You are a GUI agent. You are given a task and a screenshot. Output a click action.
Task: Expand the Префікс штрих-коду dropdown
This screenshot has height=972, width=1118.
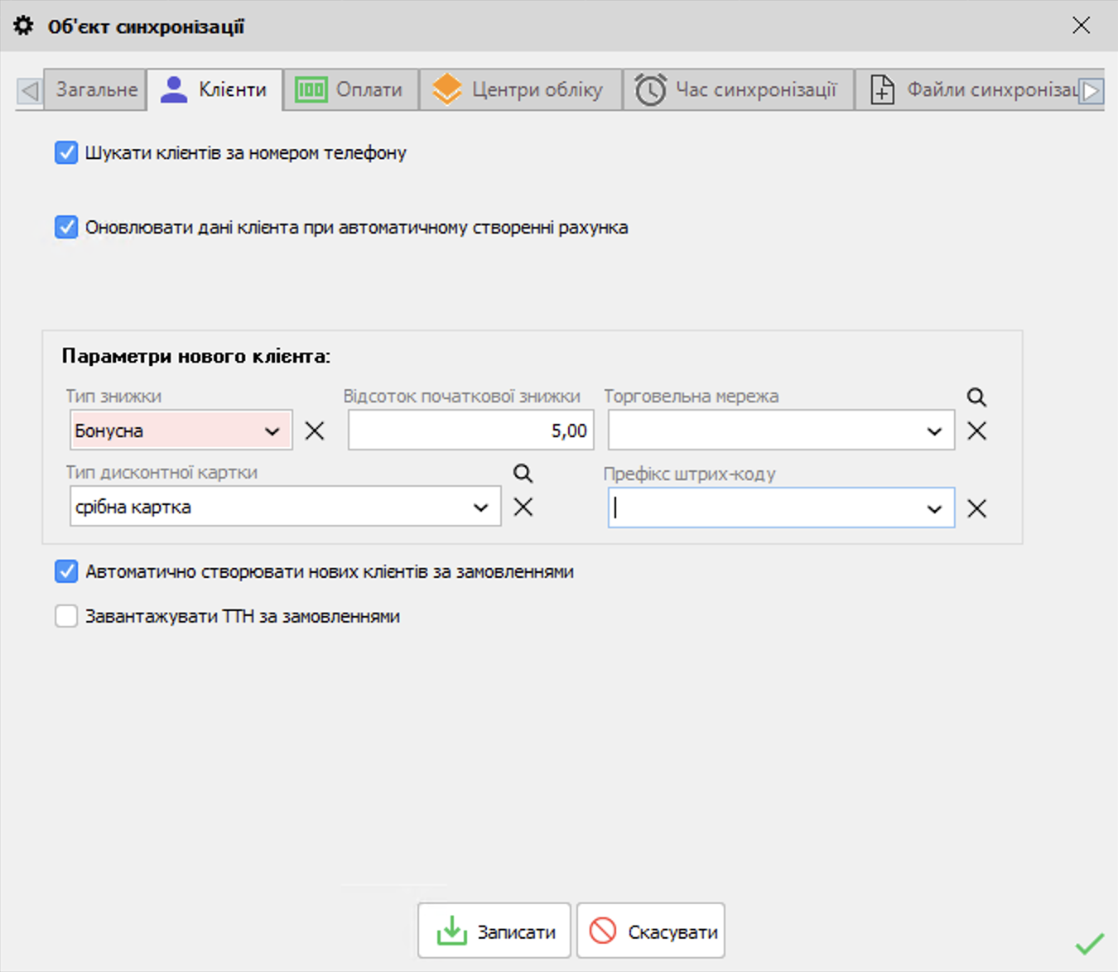[x=934, y=508]
